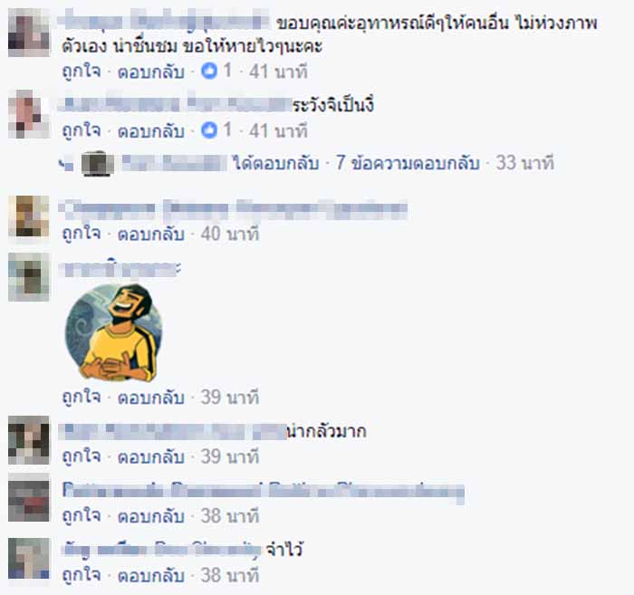Reply to the first comment via ตอบกลับ
This screenshot has width=634, height=595.
(151, 72)
